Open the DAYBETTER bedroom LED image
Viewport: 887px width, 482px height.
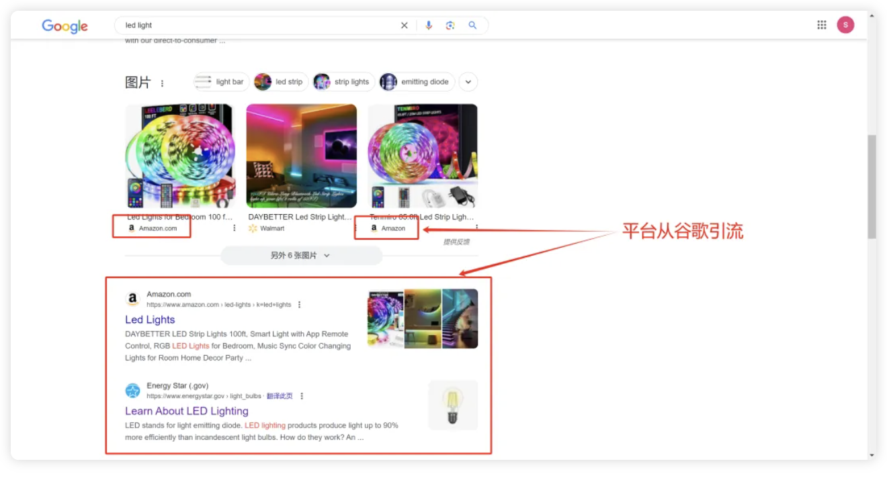(x=302, y=156)
